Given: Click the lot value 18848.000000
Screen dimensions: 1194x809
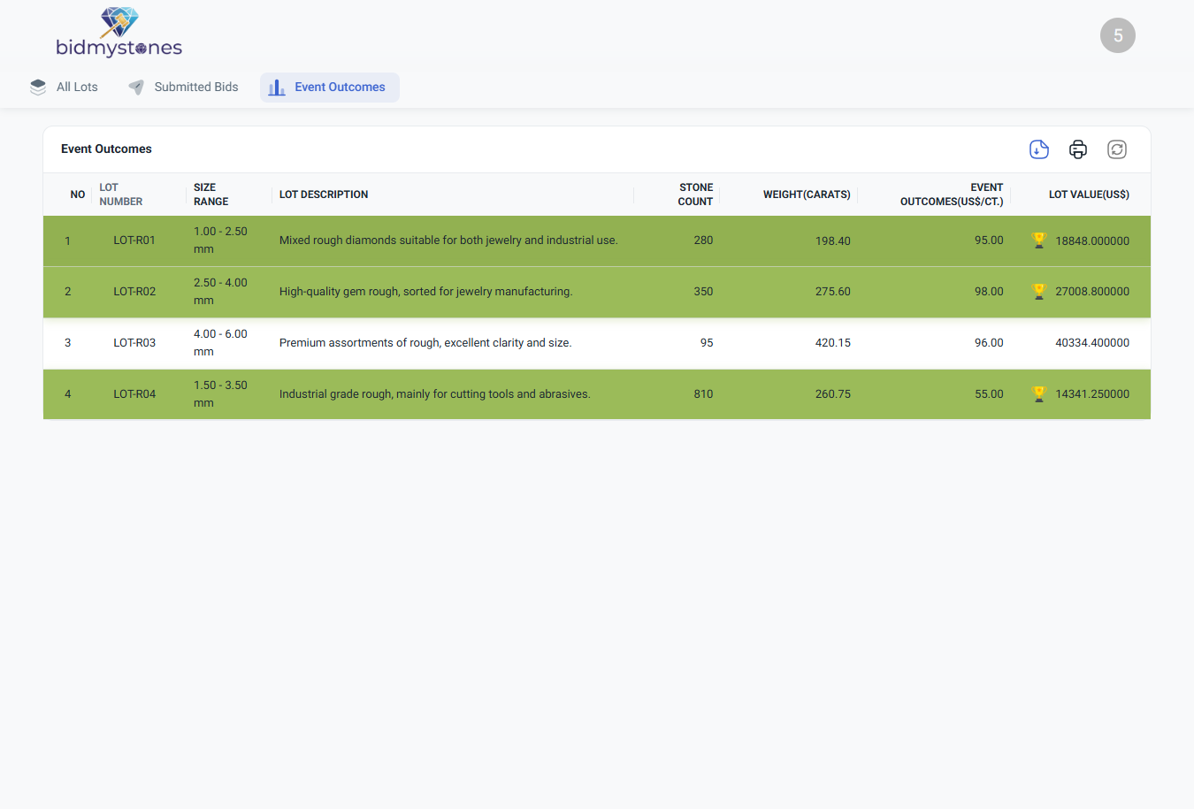Looking at the screenshot, I should 1092,240.
